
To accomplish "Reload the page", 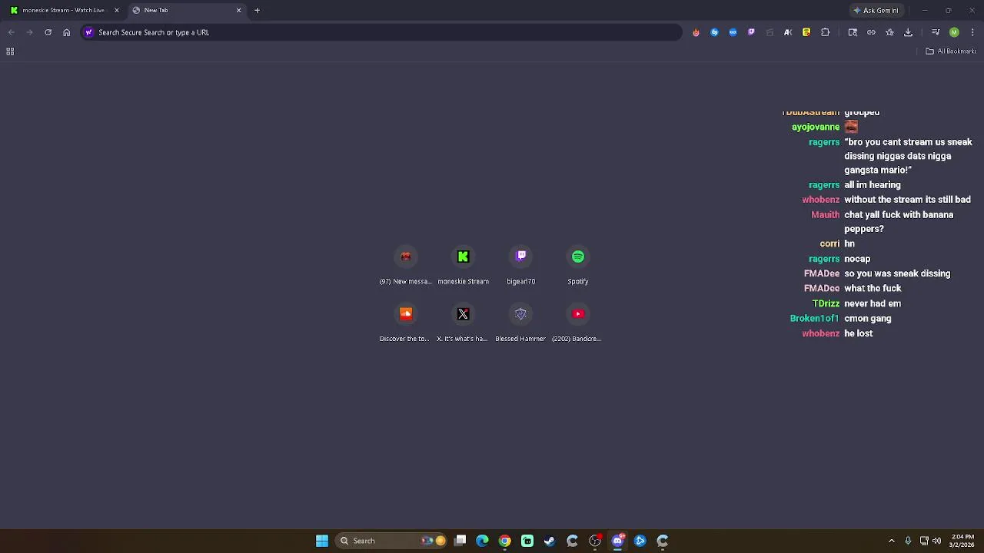I will (x=48, y=32).
